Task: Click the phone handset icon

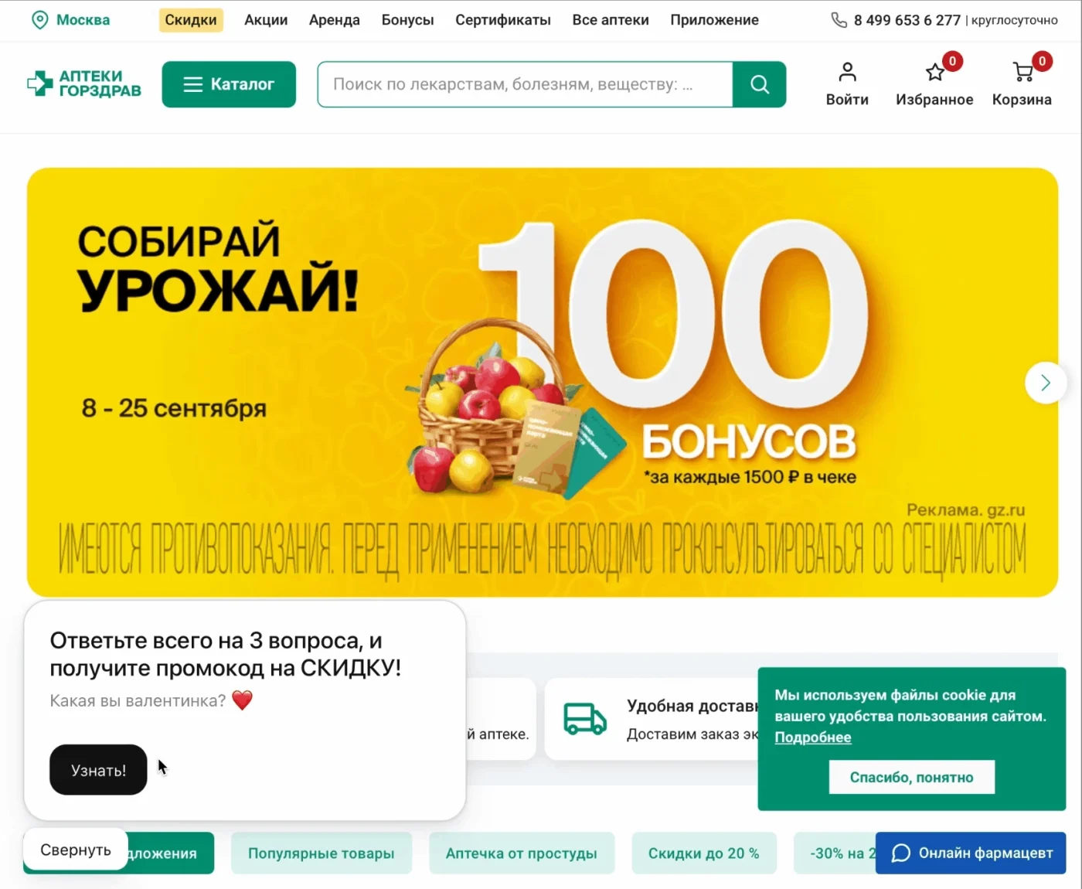Action: [839, 20]
